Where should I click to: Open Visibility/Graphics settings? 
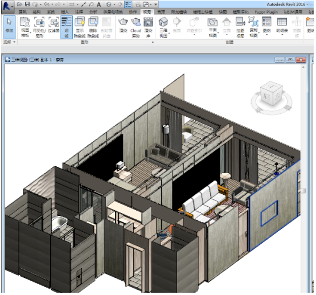pyautogui.click(x=39, y=27)
